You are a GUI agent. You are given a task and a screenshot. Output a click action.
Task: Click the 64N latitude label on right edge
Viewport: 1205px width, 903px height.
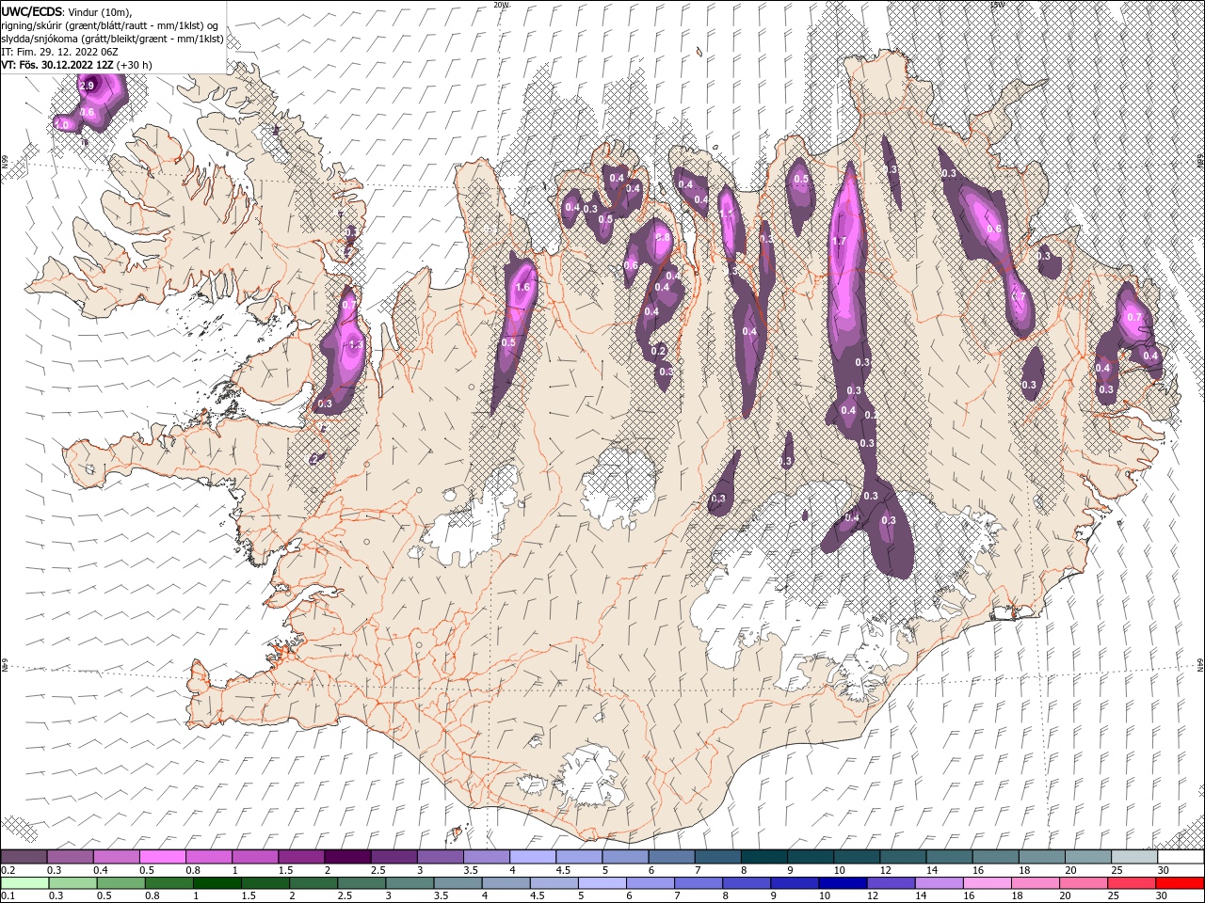point(1200,665)
